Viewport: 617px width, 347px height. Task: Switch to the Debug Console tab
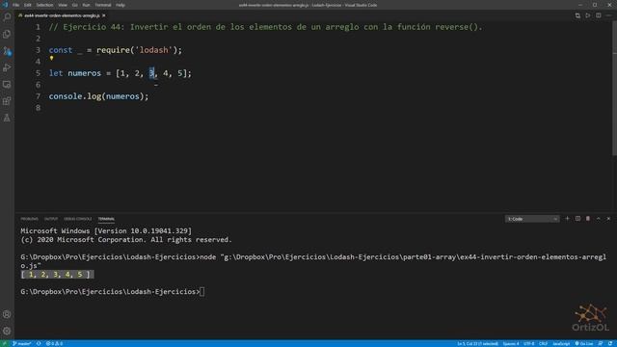[x=77, y=219]
